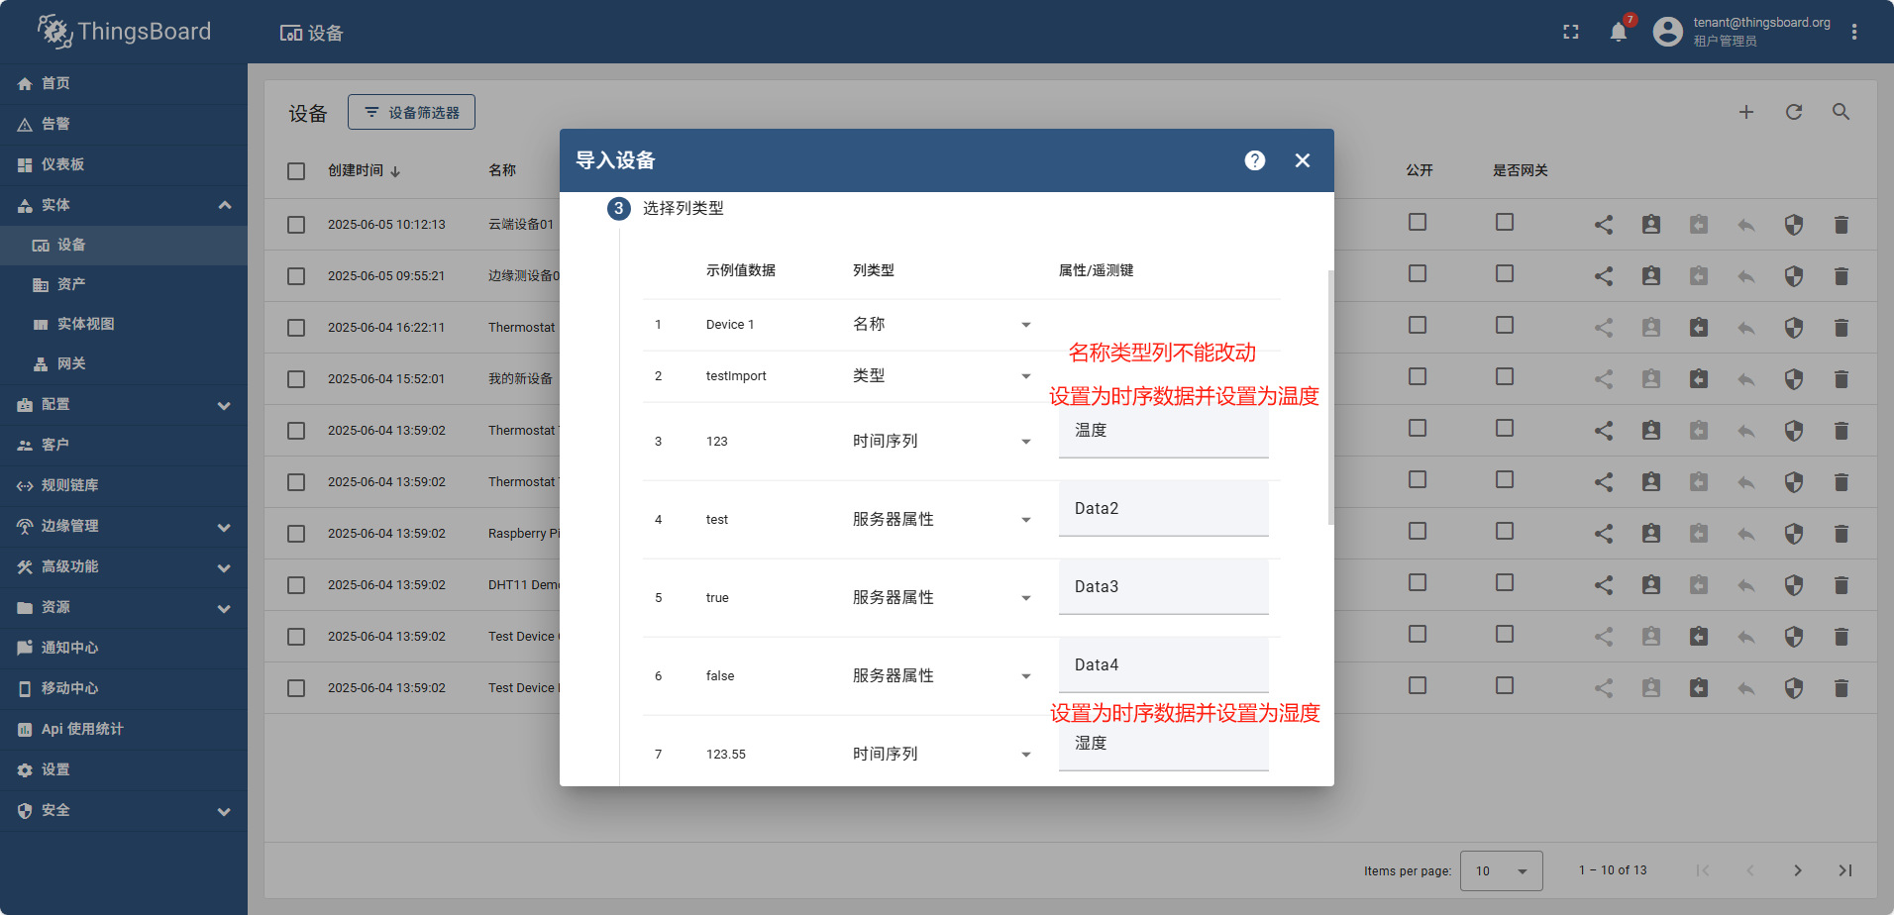Click the add device plus icon

tap(1746, 112)
